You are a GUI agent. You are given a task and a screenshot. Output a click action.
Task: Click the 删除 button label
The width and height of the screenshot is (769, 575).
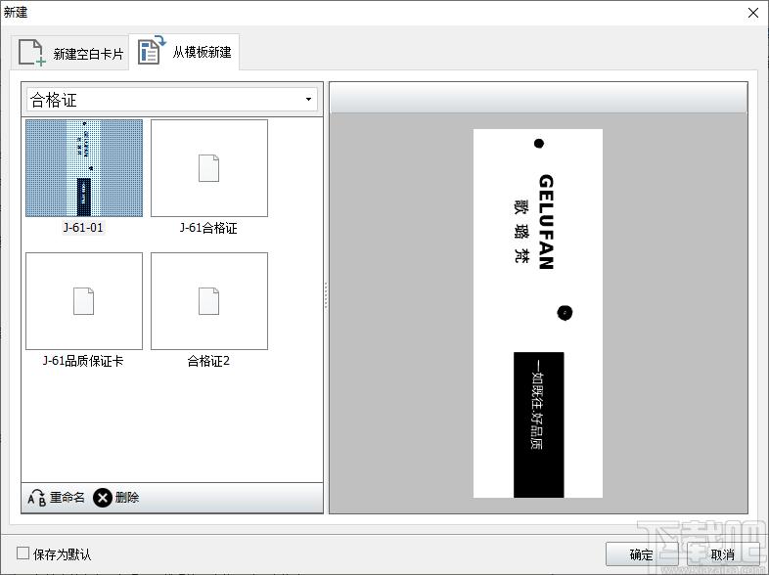pos(127,498)
